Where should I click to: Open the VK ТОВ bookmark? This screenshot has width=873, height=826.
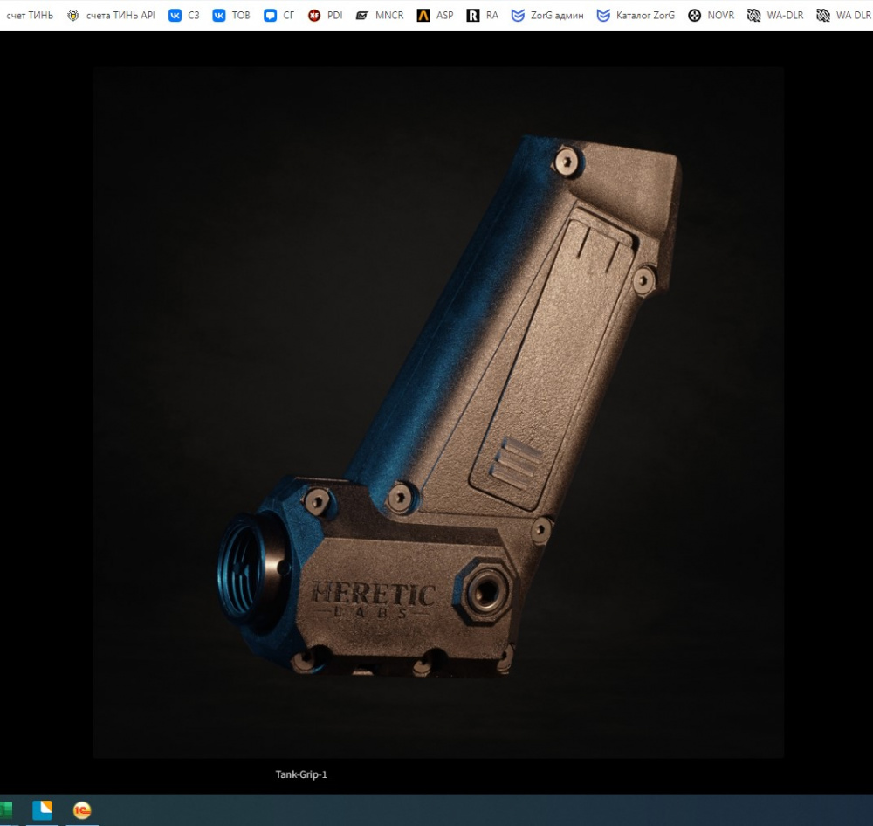point(231,15)
